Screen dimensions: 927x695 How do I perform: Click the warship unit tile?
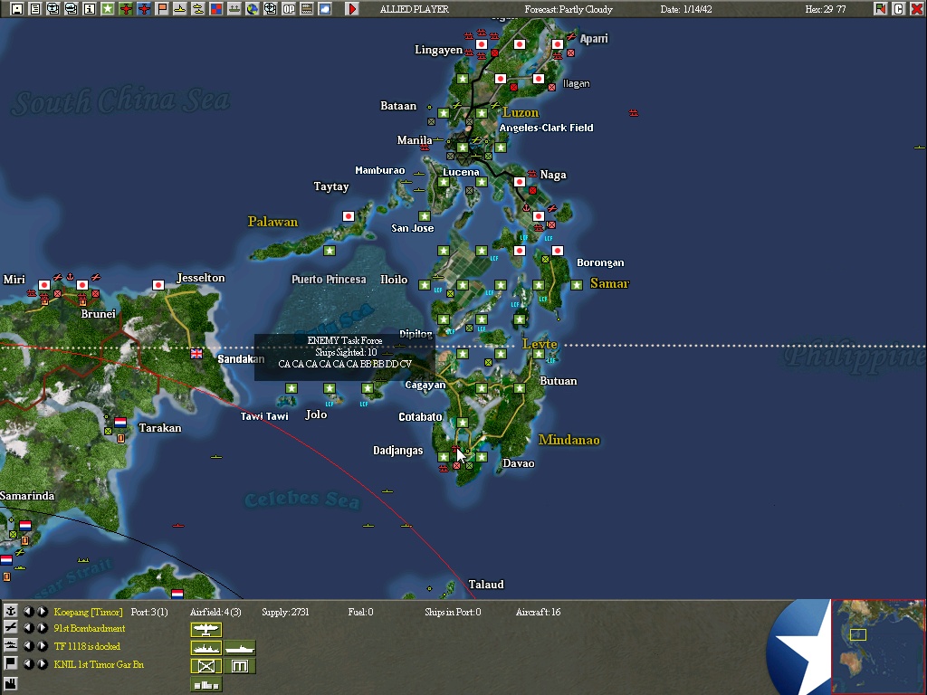[206, 648]
